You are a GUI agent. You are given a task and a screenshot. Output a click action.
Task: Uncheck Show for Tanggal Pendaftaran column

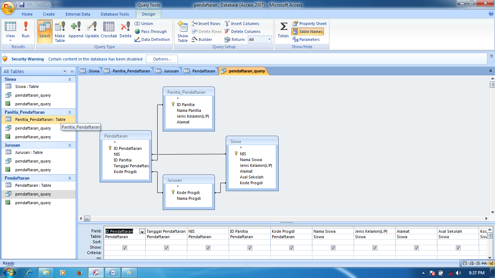(x=166, y=248)
